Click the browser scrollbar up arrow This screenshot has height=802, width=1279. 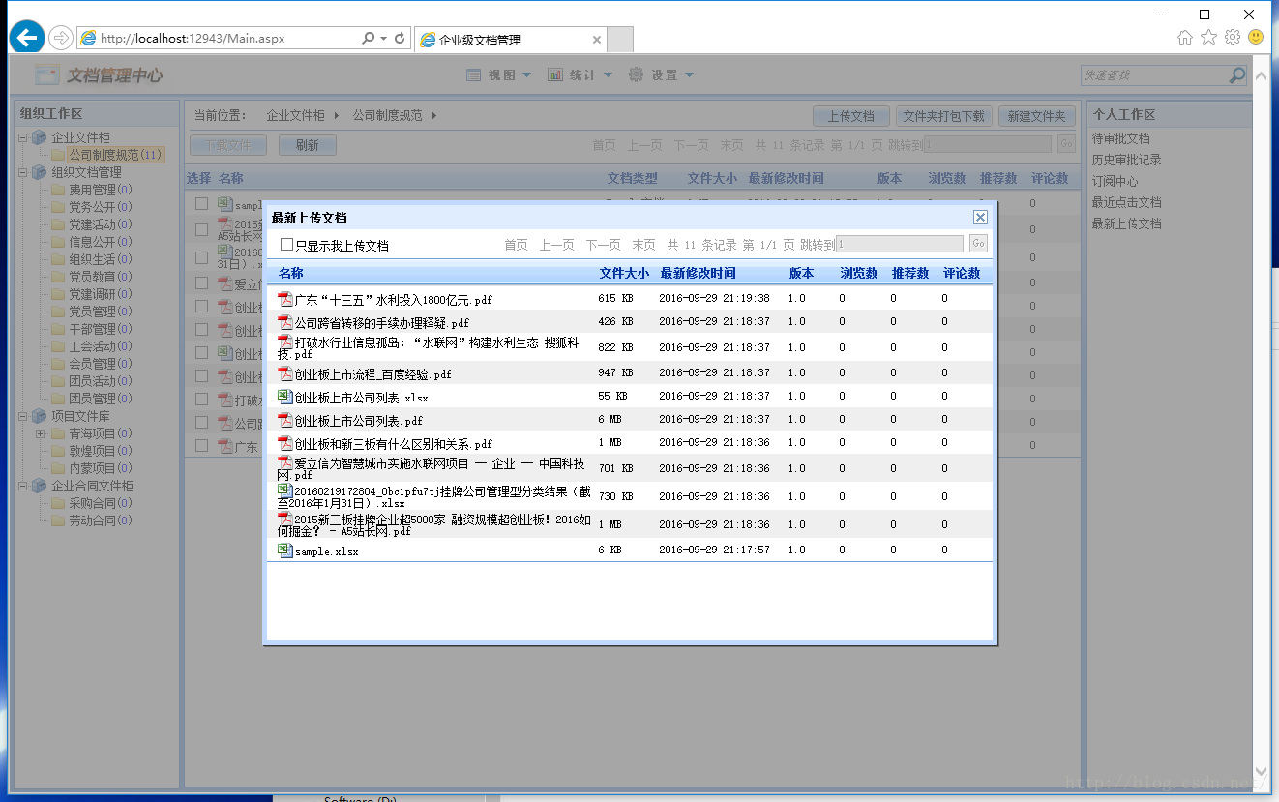pos(1261,74)
